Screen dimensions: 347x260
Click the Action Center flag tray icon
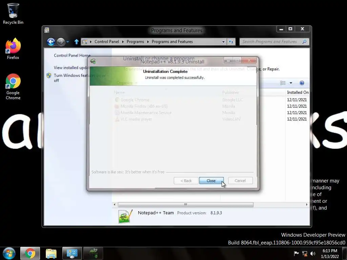pos(296,253)
